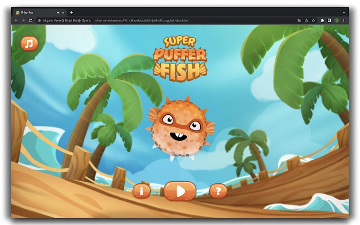Click the share icon in the toolbar
The width and height of the screenshot is (360, 225).
click(306, 20)
